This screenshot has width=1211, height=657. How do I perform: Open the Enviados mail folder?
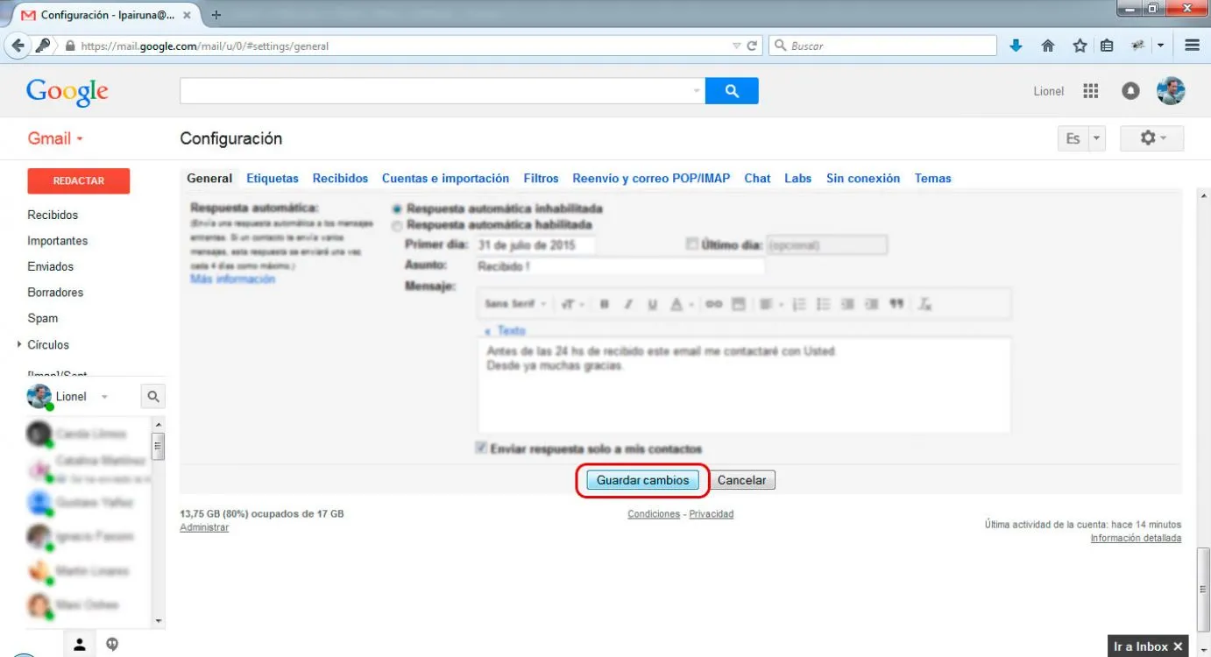(51, 266)
